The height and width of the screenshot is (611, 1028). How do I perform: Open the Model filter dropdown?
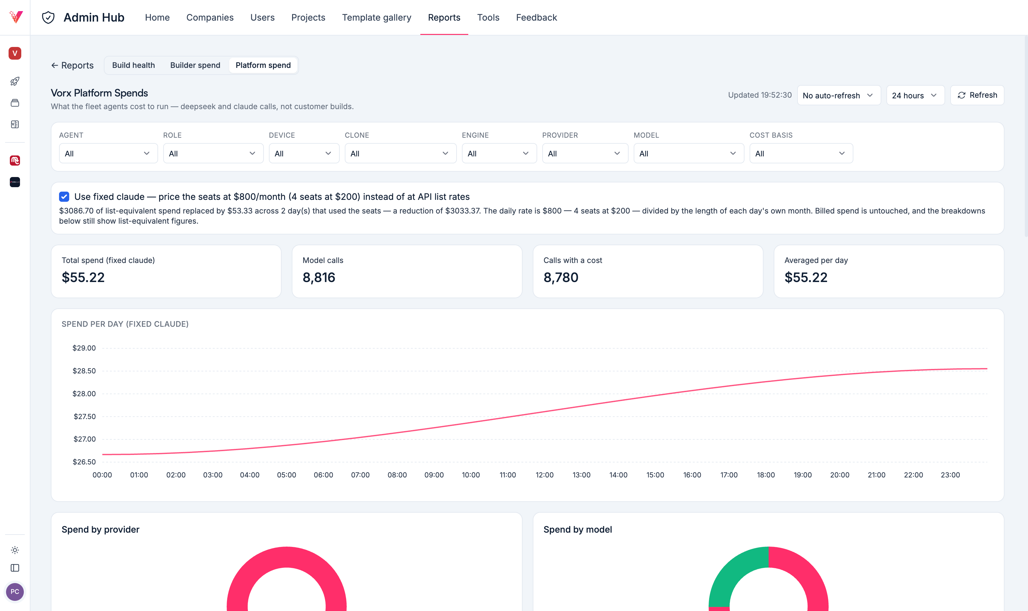(689, 153)
